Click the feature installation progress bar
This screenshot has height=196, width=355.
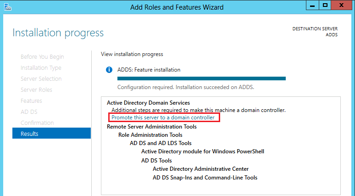point(201,78)
